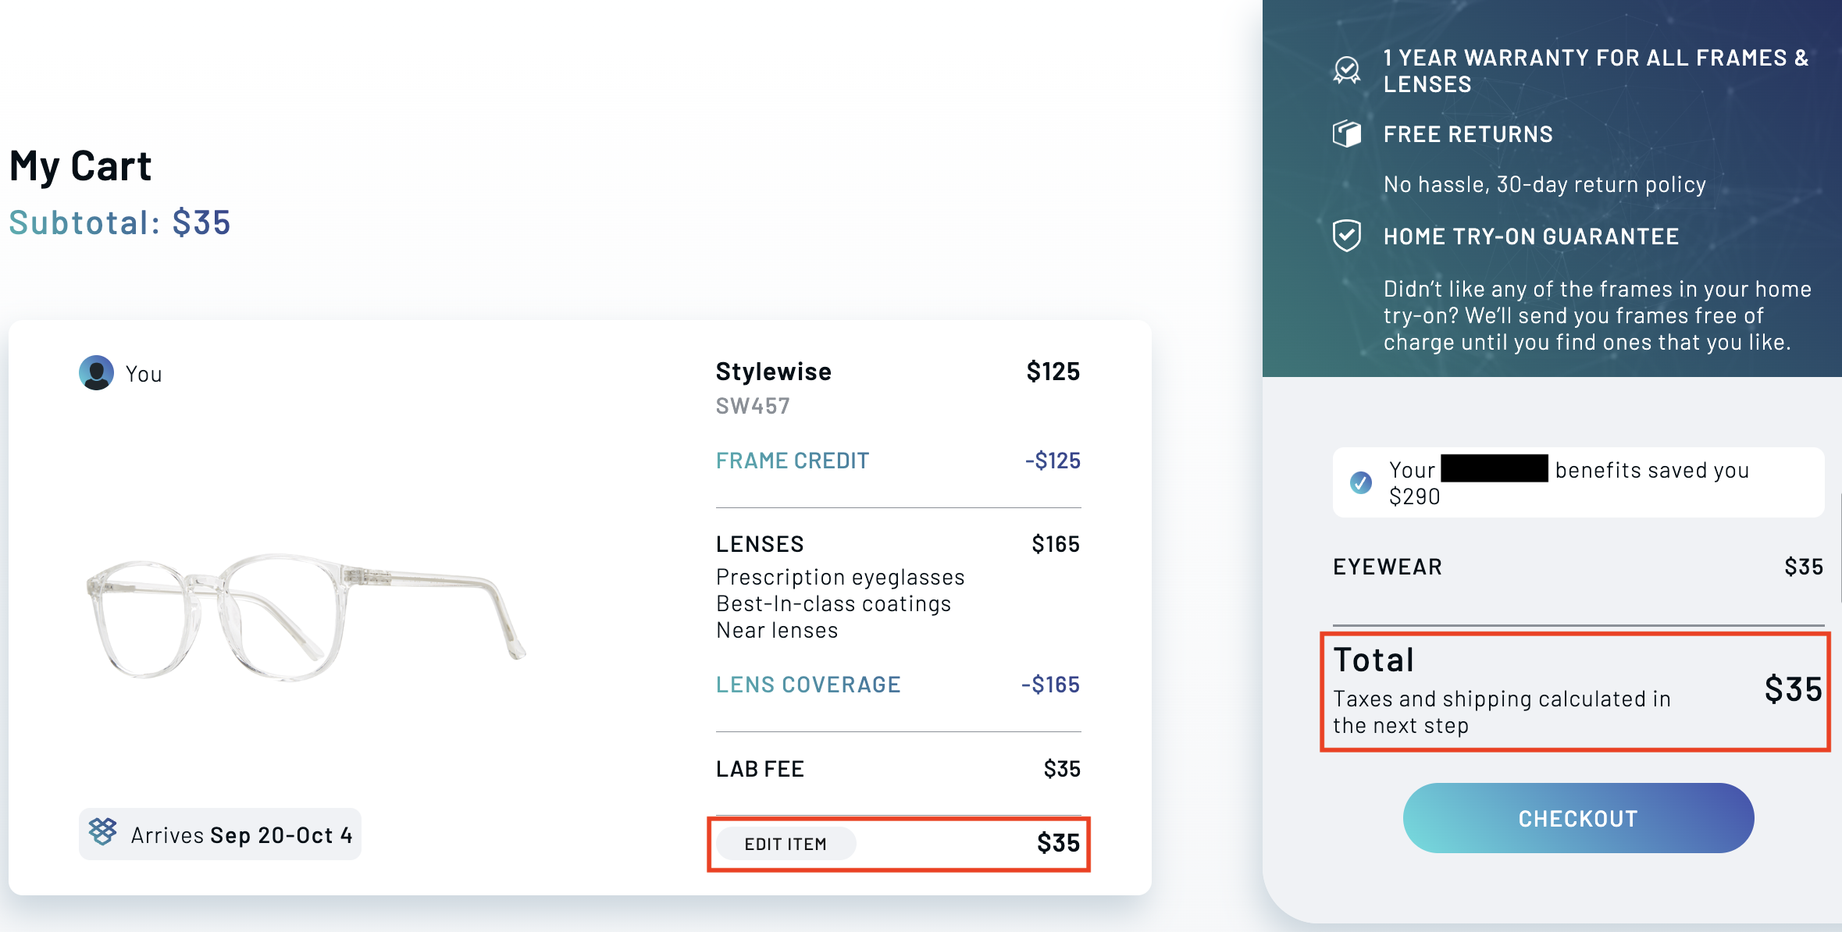The image size is (1842, 932).
Task: Click the LENSES heading in cart
Action: pyautogui.click(x=759, y=544)
